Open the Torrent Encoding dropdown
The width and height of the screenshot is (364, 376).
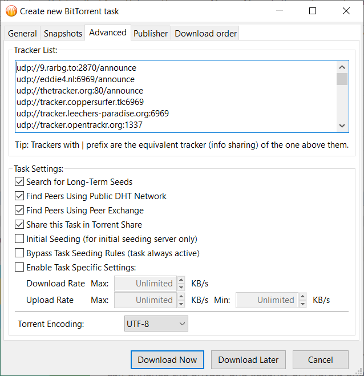coord(156,324)
